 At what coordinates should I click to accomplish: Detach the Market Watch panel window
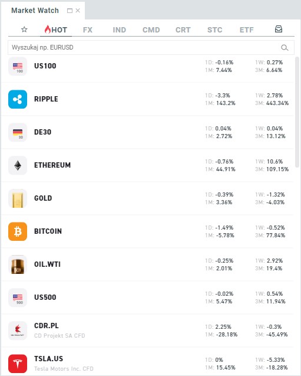[70, 11]
